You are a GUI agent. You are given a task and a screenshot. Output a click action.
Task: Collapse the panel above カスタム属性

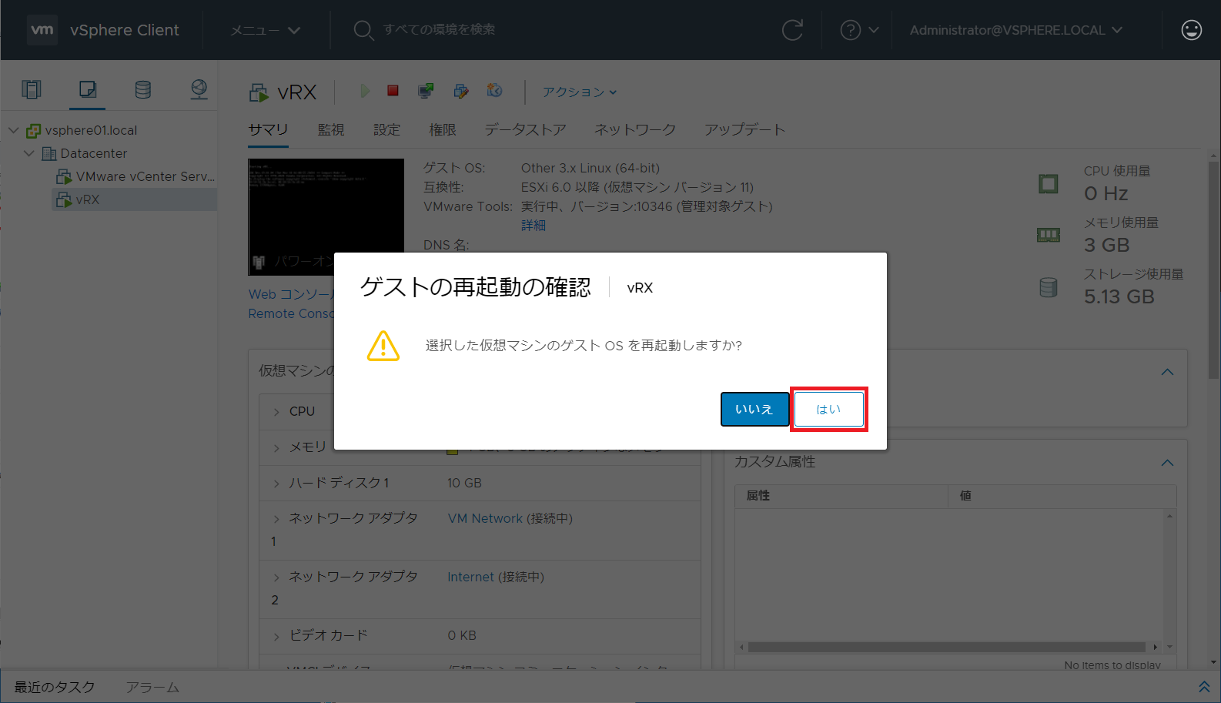pos(1167,372)
